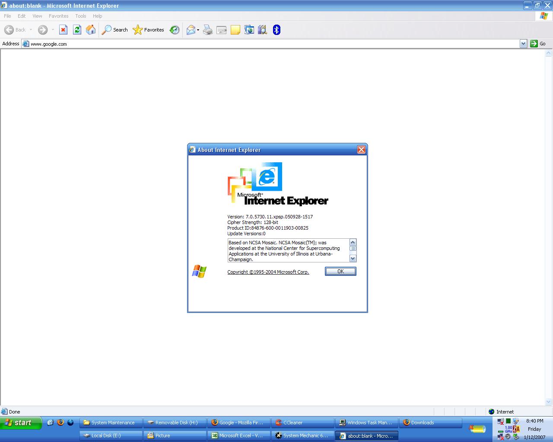
Task: Click the Cipher Strength 128-bit text
Action: point(253,222)
